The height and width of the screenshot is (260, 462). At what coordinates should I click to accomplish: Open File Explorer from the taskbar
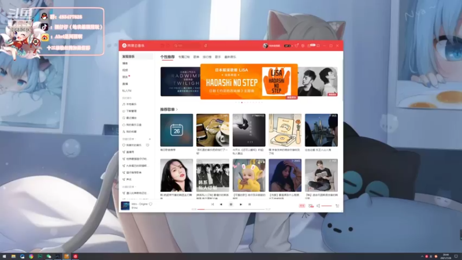click(x=13, y=257)
